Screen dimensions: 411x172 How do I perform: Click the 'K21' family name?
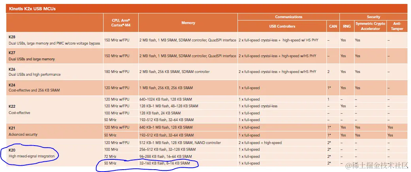(12, 128)
